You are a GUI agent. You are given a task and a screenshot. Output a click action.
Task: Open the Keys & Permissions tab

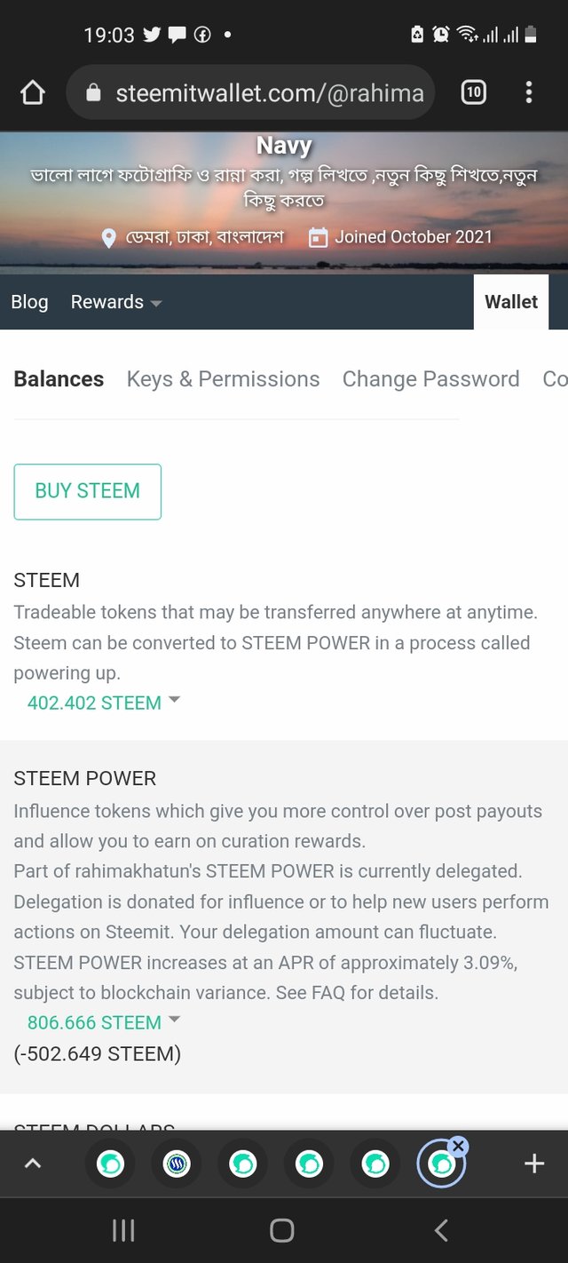223,379
